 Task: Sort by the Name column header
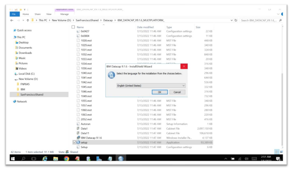80,27
